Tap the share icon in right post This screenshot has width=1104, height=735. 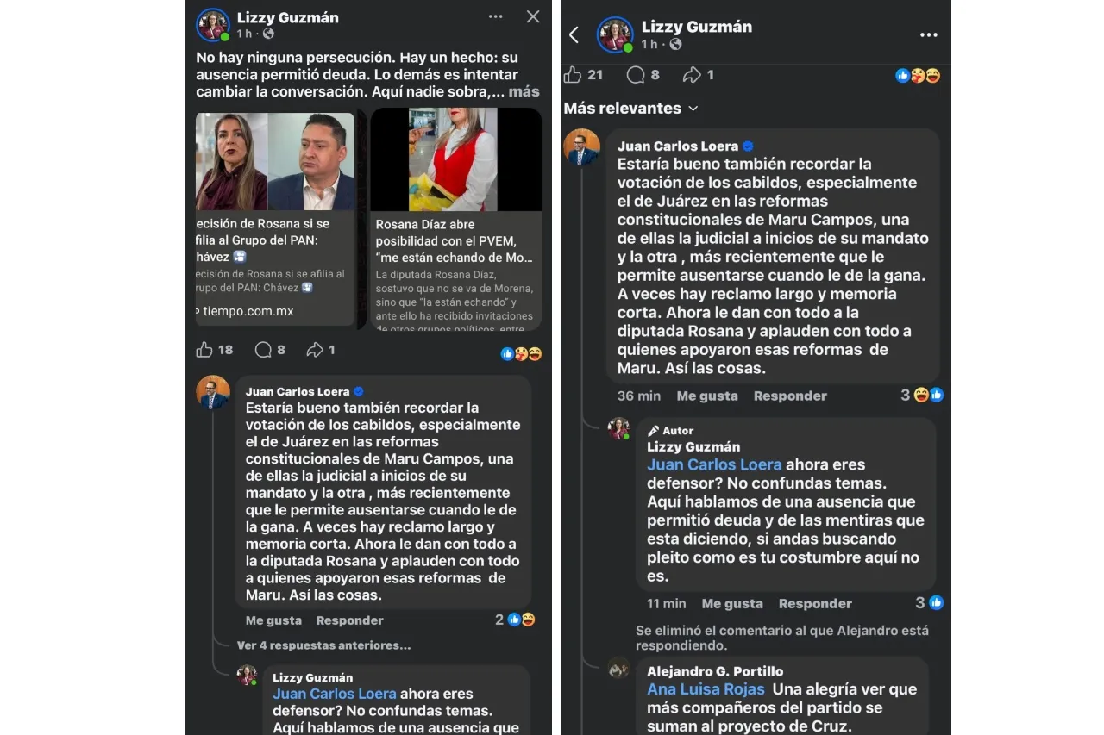click(692, 75)
